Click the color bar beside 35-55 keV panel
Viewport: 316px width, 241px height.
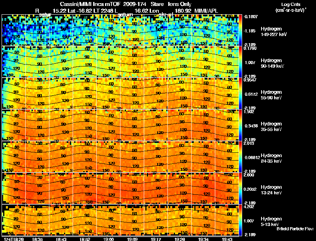pyautogui.click(x=240, y=125)
